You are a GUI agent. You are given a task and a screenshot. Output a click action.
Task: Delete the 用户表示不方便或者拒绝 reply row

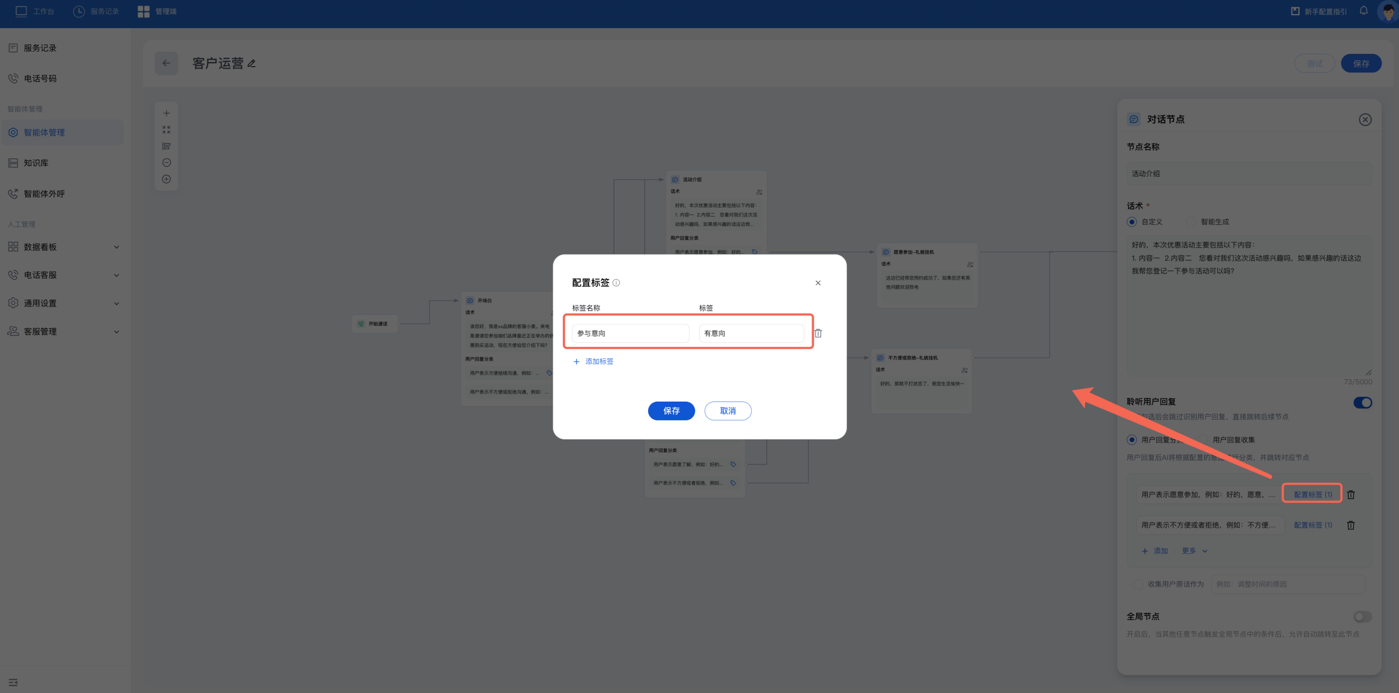point(1351,525)
